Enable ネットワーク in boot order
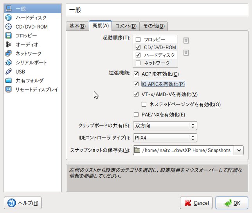 click(x=138, y=63)
